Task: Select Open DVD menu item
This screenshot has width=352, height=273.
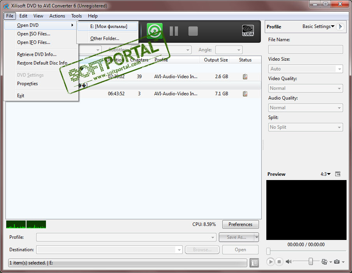Action: pos(40,25)
